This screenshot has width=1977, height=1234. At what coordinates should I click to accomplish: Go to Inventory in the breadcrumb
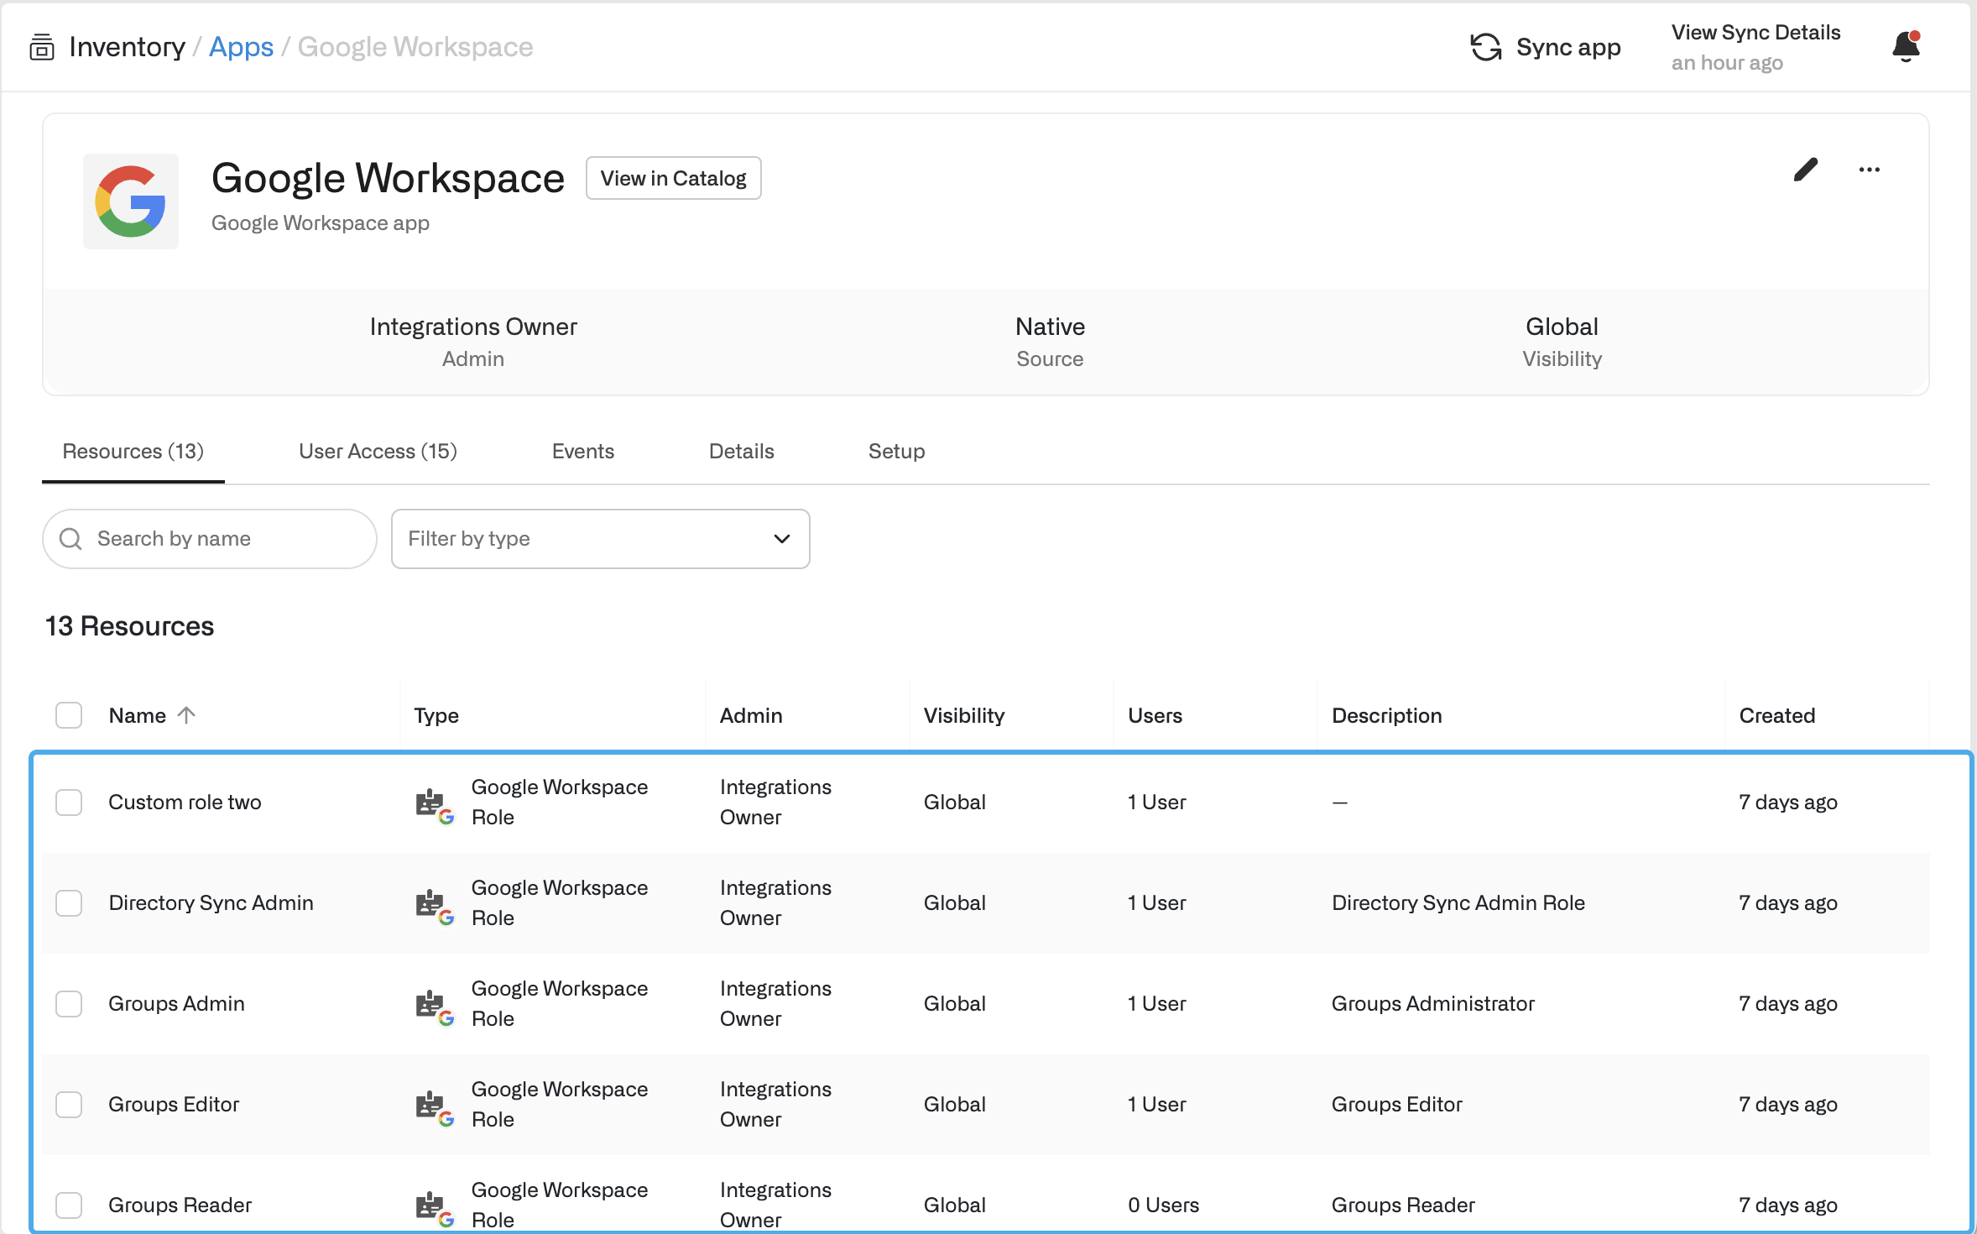pos(128,47)
